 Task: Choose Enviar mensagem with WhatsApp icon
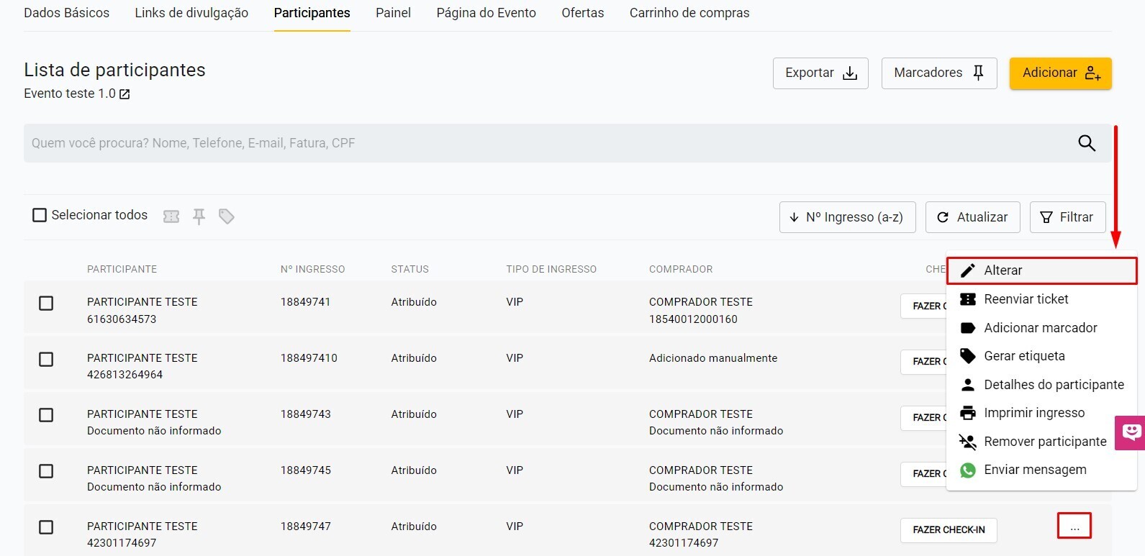click(1034, 470)
